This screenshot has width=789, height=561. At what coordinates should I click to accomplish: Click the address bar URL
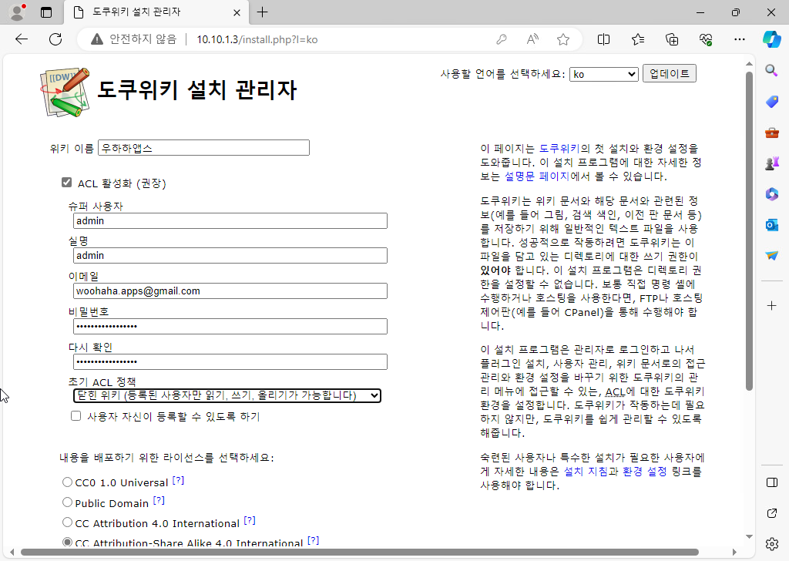[x=257, y=39]
